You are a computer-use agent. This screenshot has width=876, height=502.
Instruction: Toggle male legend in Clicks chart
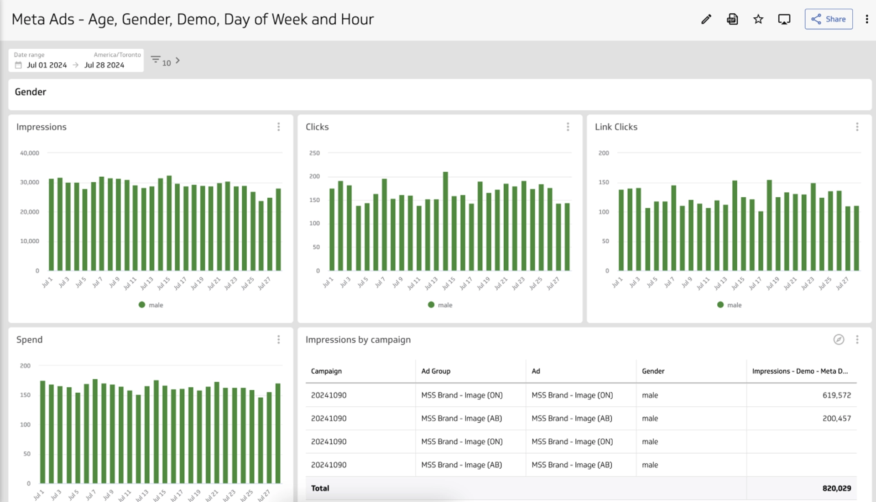(440, 305)
